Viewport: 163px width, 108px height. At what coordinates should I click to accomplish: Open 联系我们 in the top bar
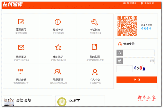pyautogui.click(x=149, y=3)
